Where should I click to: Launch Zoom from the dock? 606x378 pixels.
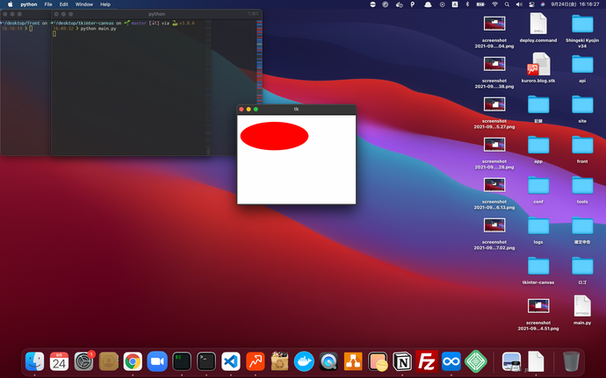[157, 360]
